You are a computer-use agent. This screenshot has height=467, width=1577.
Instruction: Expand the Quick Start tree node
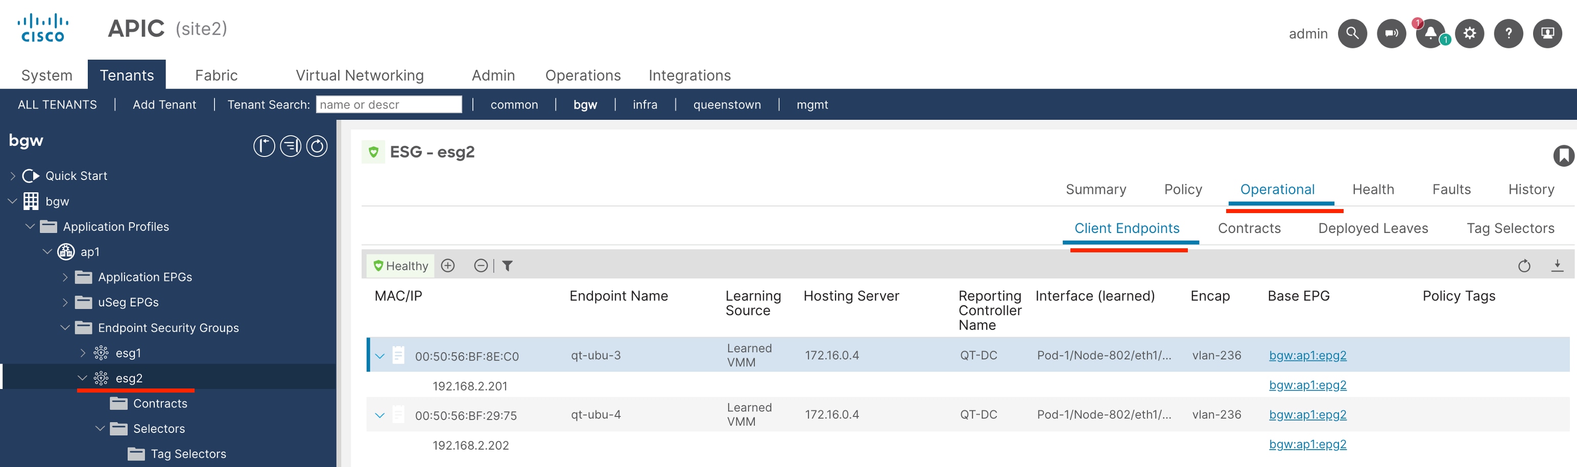pyautogui.click(x=13, y=176)
